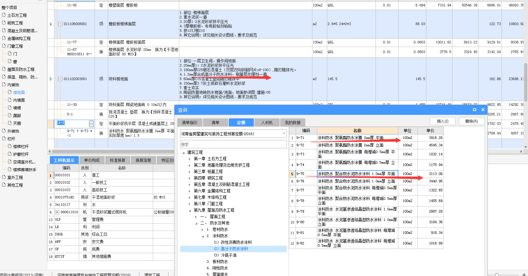Screen dimensions: 528x276
Task: Click the 内装饰 document icon
Action: (x=4, y=85)
